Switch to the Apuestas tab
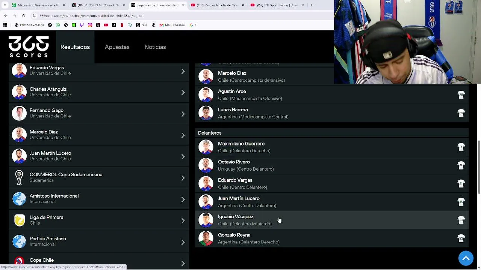 pos(117,47)
